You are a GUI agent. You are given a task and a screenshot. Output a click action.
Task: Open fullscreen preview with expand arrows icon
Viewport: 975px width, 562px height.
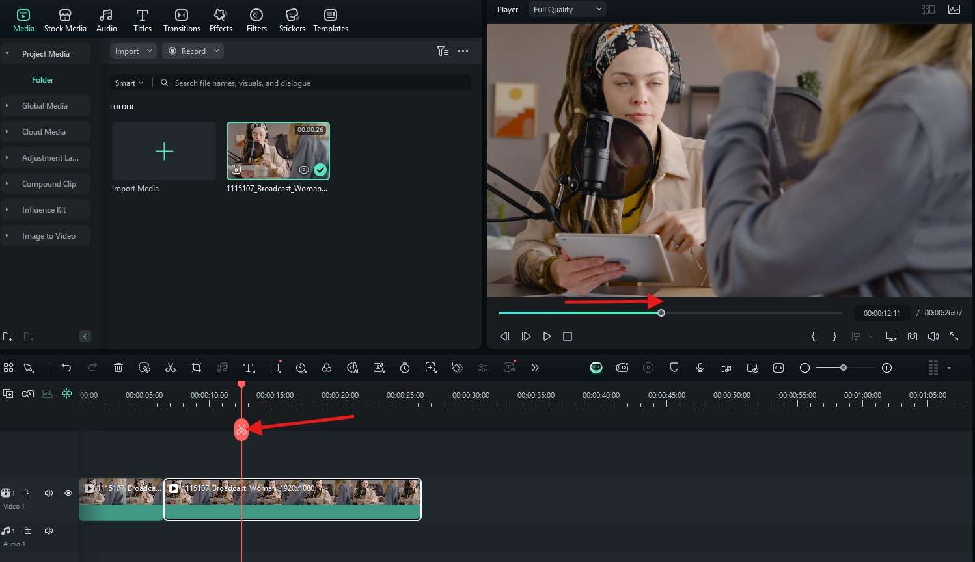(954, 336)
